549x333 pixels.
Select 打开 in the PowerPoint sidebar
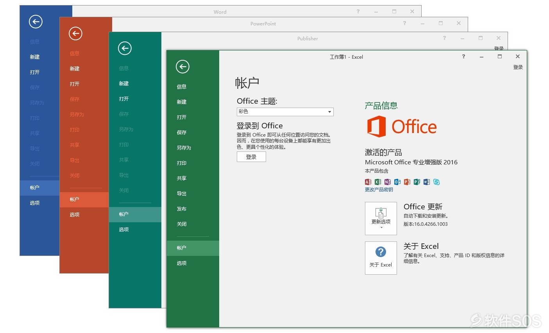pos(75,84)
